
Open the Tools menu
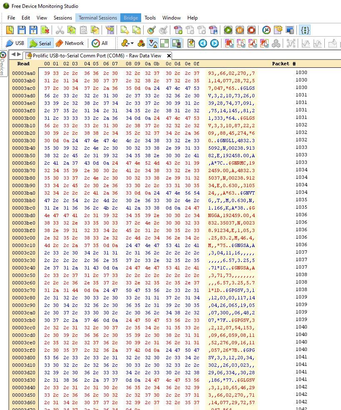pos(150,18)
